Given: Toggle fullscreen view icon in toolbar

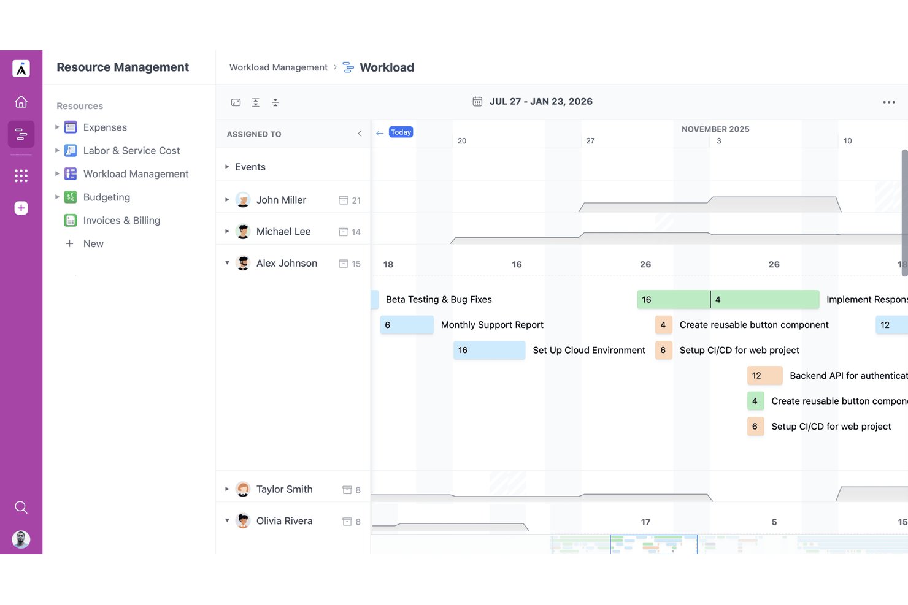Looking at the screenshot, I should pos(236,102).
